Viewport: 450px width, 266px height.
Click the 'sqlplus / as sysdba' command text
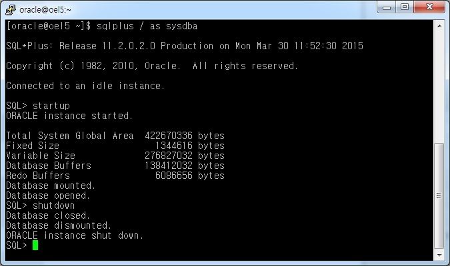coord(147,26)
